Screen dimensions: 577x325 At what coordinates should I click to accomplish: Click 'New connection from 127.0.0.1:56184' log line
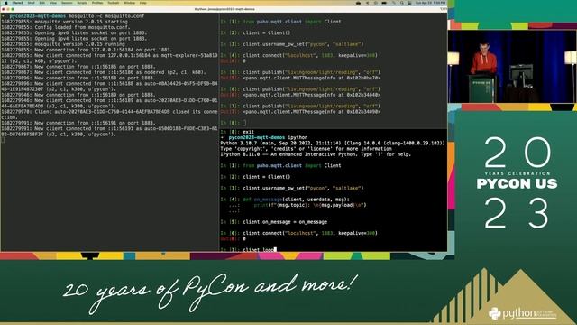click(87, 50)
